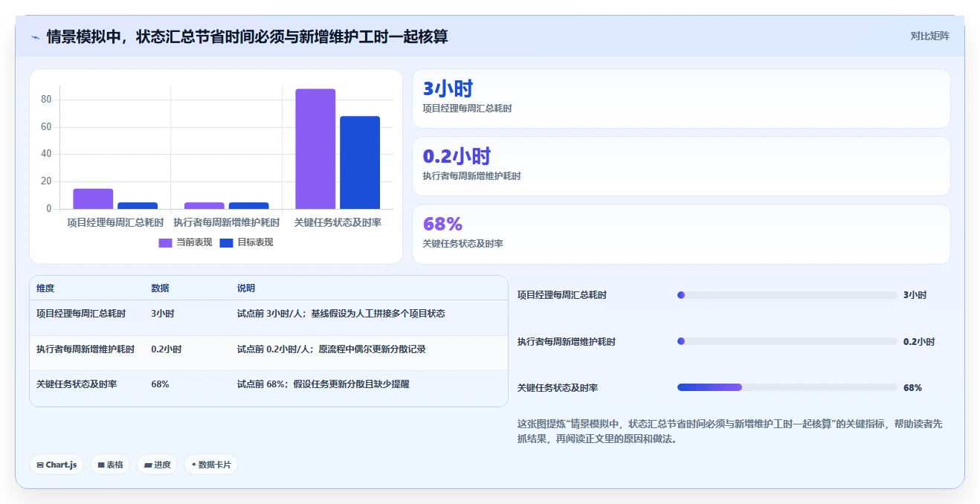Click the 3小时 value beside progress bar
This screenshot has width=980, height=504.
coord(915,295)
